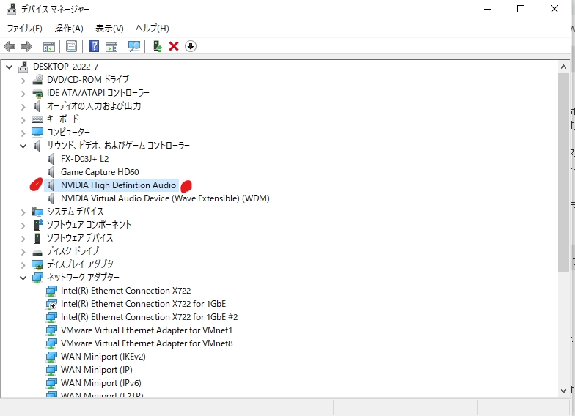
Task: Select WAN Miniport (IKEv2)
Action: click(103, 357)
